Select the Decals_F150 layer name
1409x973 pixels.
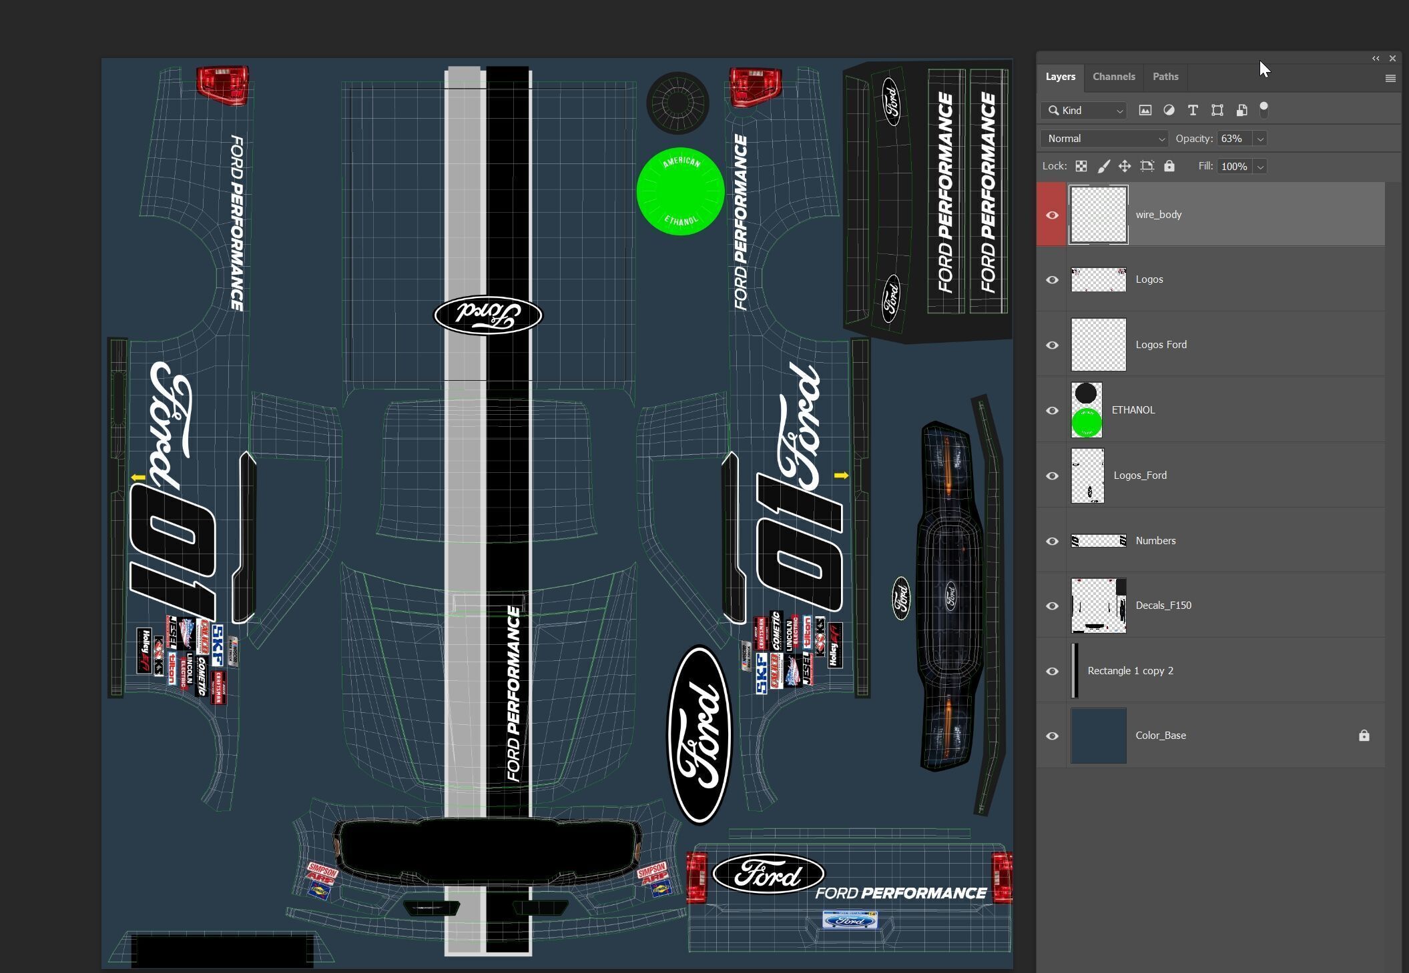[x=1163, y=606]
